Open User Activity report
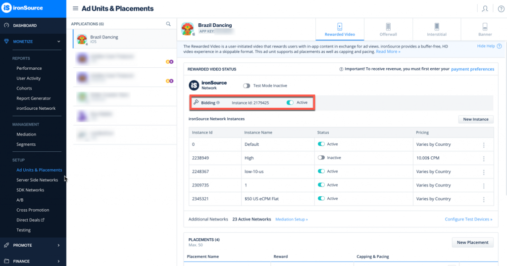Viewport: 507px width, 266px height. pyautogui.click(x=28, y=78)
